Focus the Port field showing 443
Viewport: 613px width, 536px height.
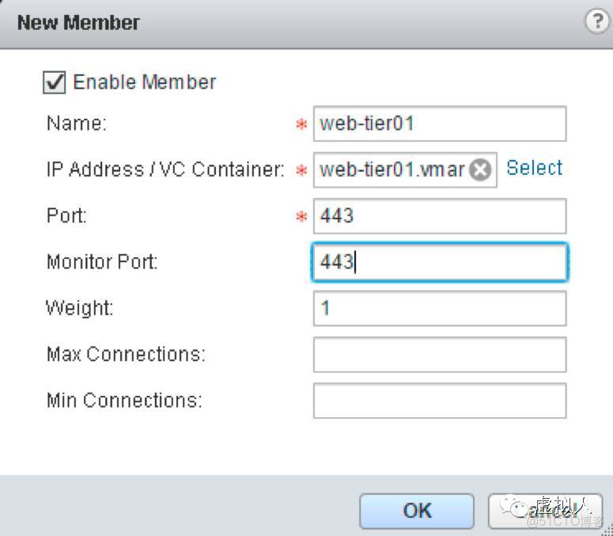click(x=440, y=215)
